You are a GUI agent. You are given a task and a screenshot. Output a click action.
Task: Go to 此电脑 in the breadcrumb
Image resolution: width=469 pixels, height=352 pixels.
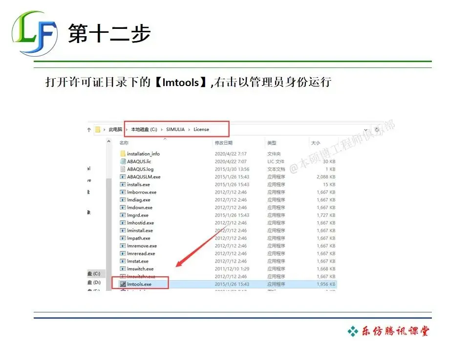click(x=115, y=129)
